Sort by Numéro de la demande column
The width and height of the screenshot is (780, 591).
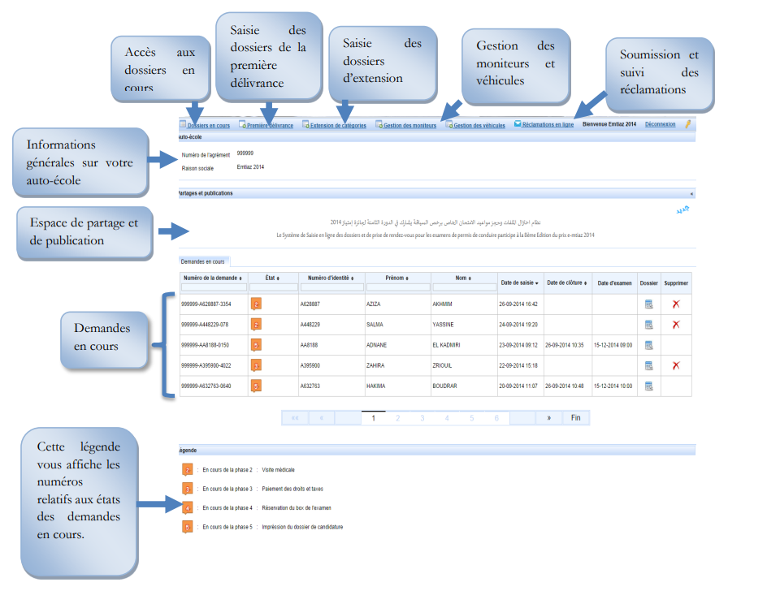point(212,278)
